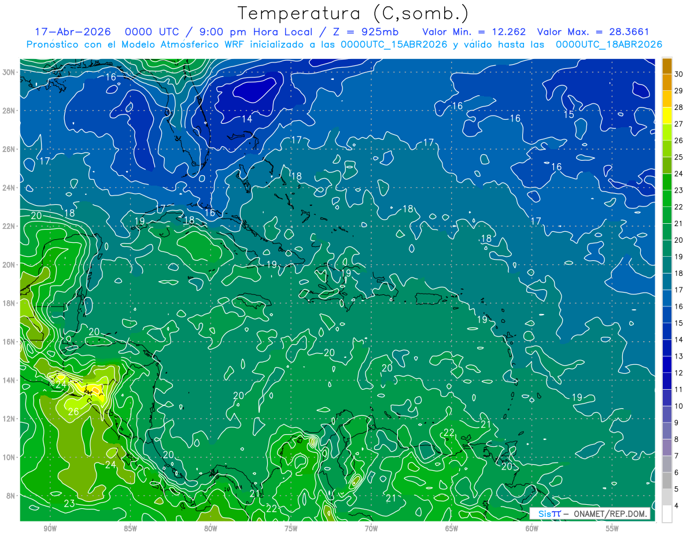Click the contour label 26 over Central America

[73, 412]
